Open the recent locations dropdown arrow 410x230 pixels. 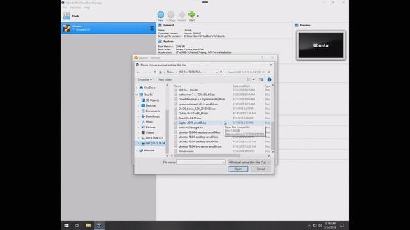point(150,72)
